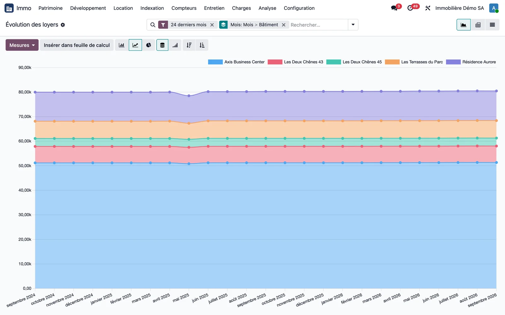Click the Résidence Aurore point at mai 2025
Viewport: 505px width, 315px height.
pos(189,96)
